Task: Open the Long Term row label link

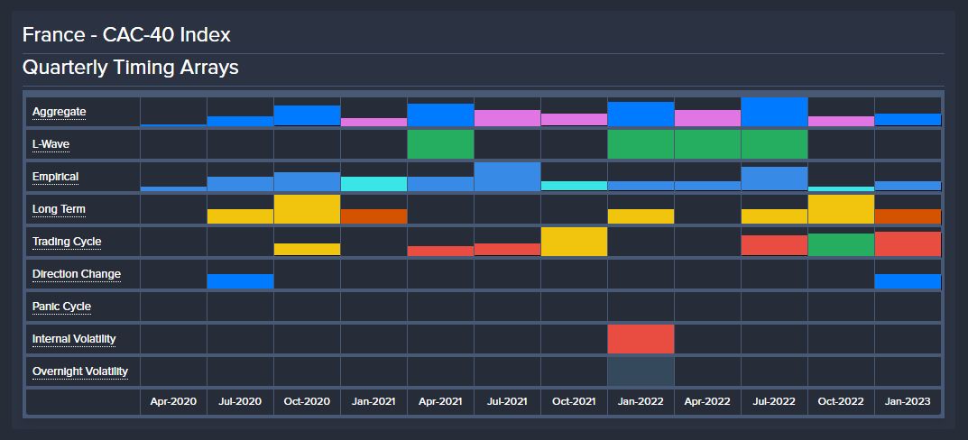Action: (x=59, y=209)
